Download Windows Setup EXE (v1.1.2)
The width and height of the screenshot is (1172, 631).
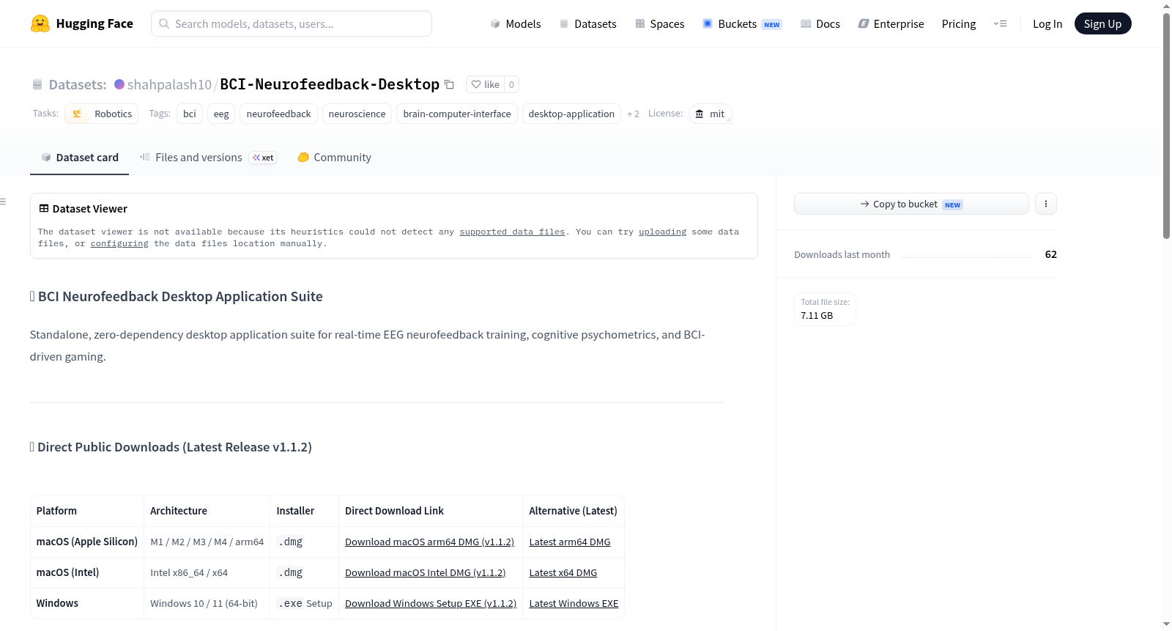(431, 603)
